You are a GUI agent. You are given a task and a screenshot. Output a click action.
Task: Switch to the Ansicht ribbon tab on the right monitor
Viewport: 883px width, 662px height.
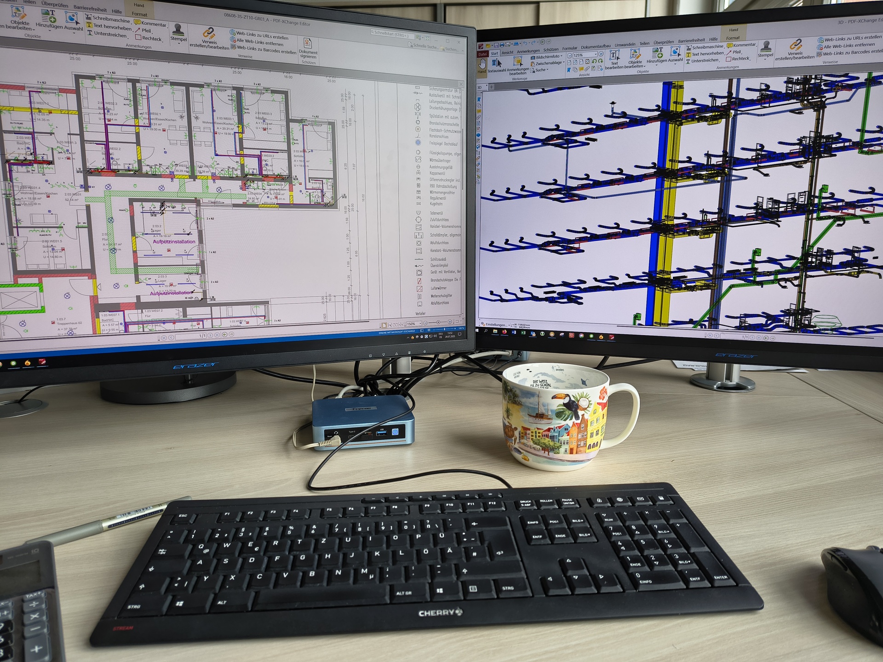(507, 52)
